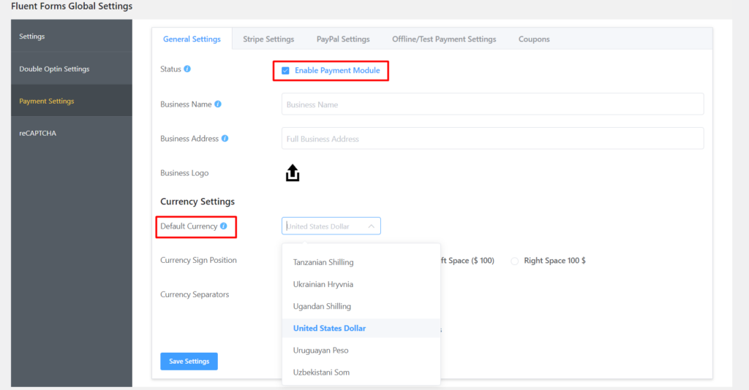The image size is (749, 390).
Task: Open the Coupons tab
Action: [x=534, y=39]
